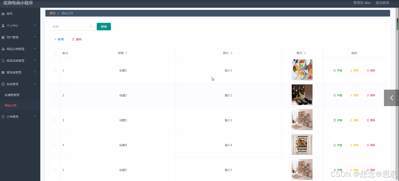Screen dimensions: 399x181
Task: Click the 优购电商小程序 app title
Action: click(18, 3)
